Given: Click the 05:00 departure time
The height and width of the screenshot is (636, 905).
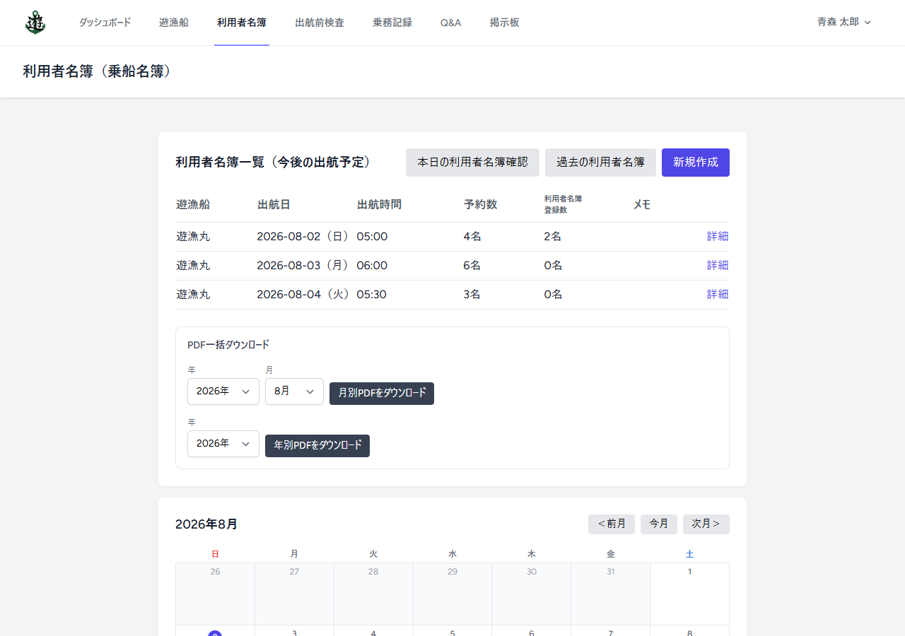Looking at the screenshot, I should pyautogui.click(x=372, y=237).
